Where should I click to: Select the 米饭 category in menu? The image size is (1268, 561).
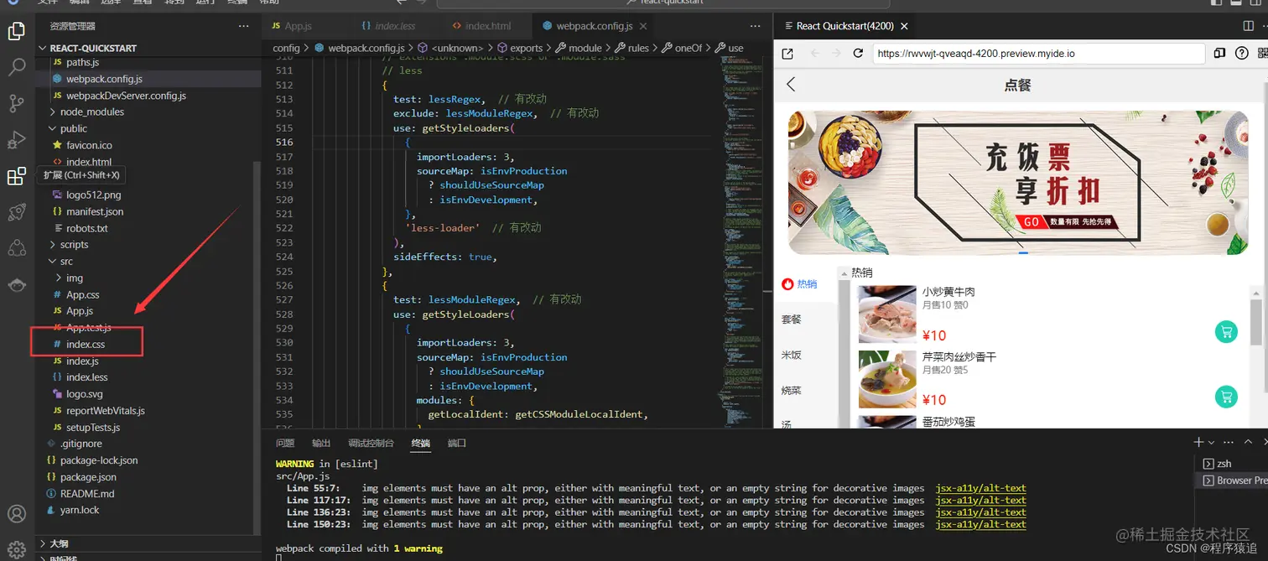806,355
